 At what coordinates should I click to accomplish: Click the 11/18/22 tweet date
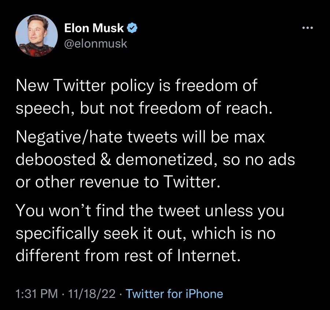[x=92, y=293]
